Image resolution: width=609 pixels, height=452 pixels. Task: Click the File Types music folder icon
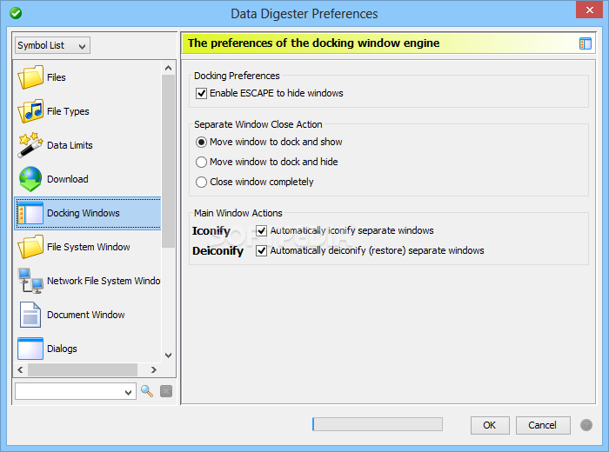(30, 111)
